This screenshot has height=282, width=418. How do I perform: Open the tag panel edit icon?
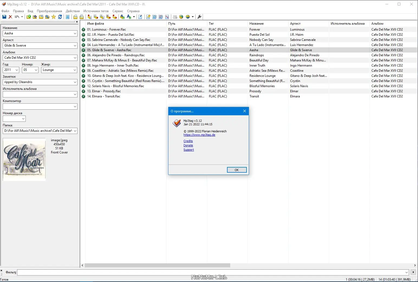[x=140, y=17]
